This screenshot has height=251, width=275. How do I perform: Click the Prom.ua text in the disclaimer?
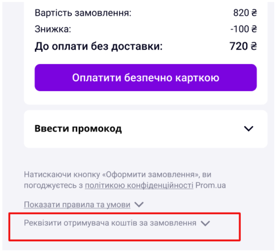pos(210,186)
